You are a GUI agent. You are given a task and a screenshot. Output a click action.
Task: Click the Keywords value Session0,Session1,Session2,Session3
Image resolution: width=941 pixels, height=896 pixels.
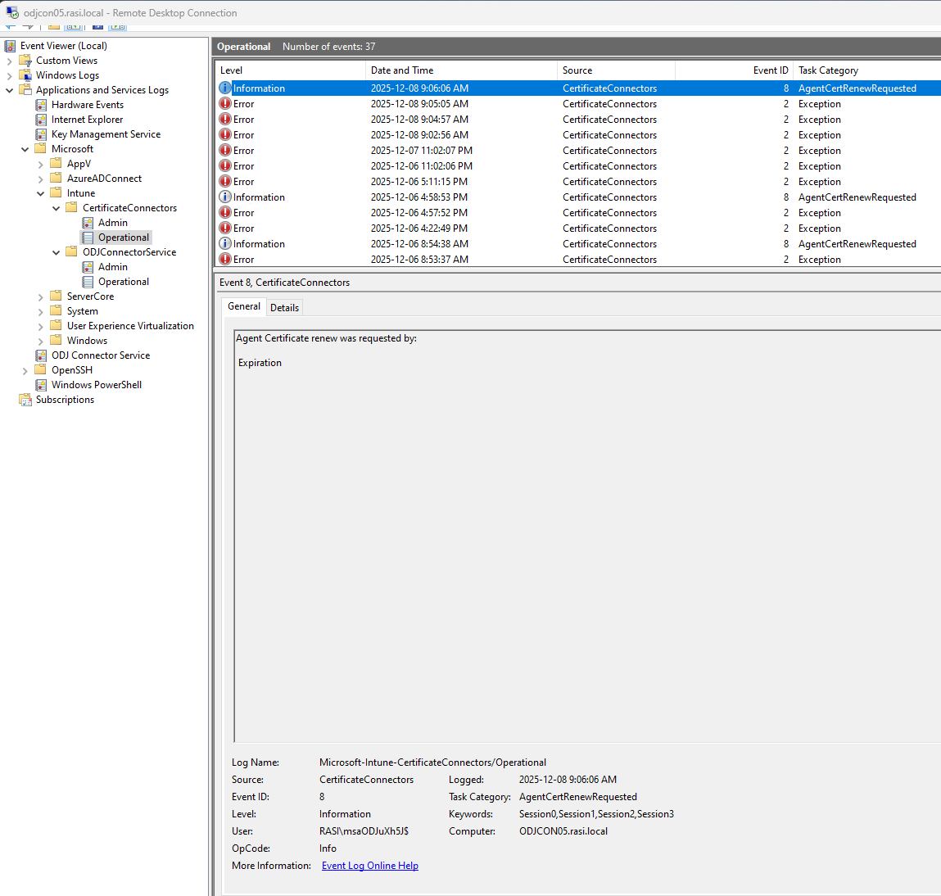point(596,814)
